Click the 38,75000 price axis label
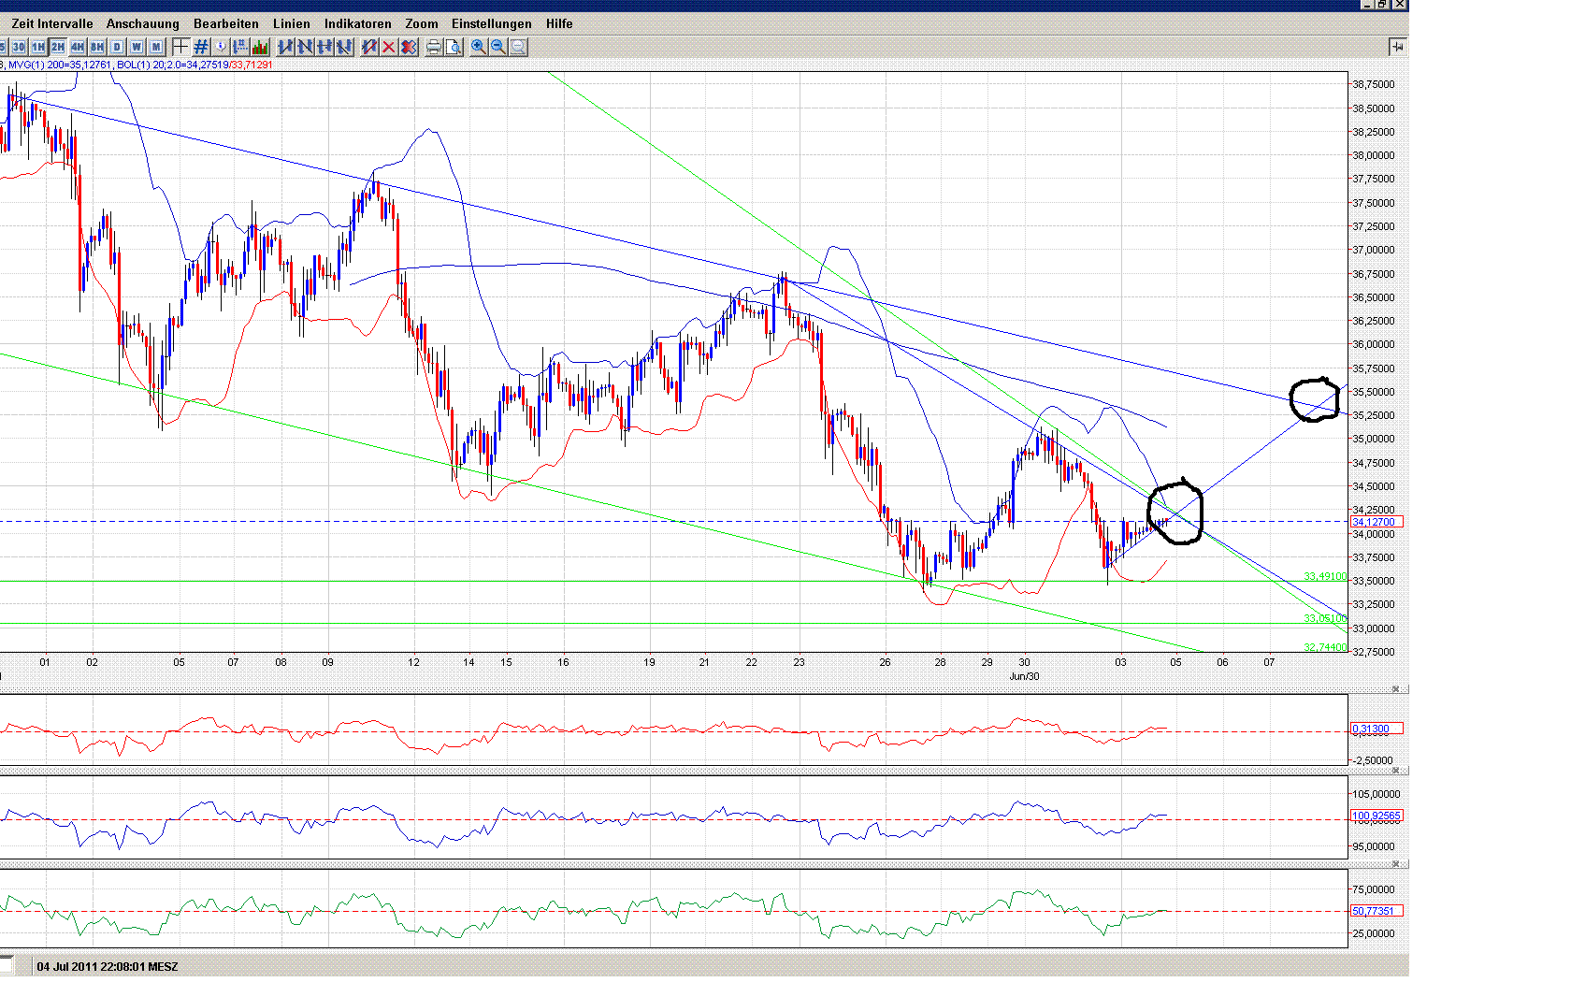Image resolution: width=1571 pixels, height=982 pixels. click(x=1374, y=84)
